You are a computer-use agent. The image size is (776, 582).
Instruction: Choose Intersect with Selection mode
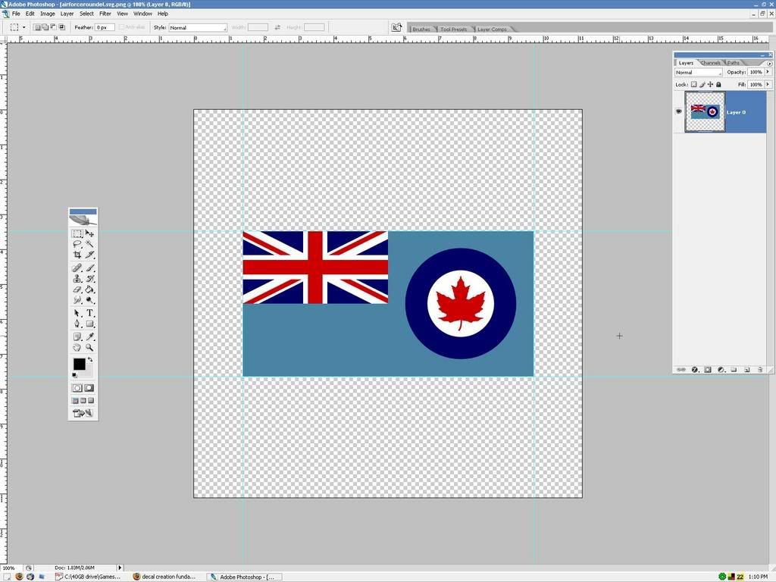62,27
